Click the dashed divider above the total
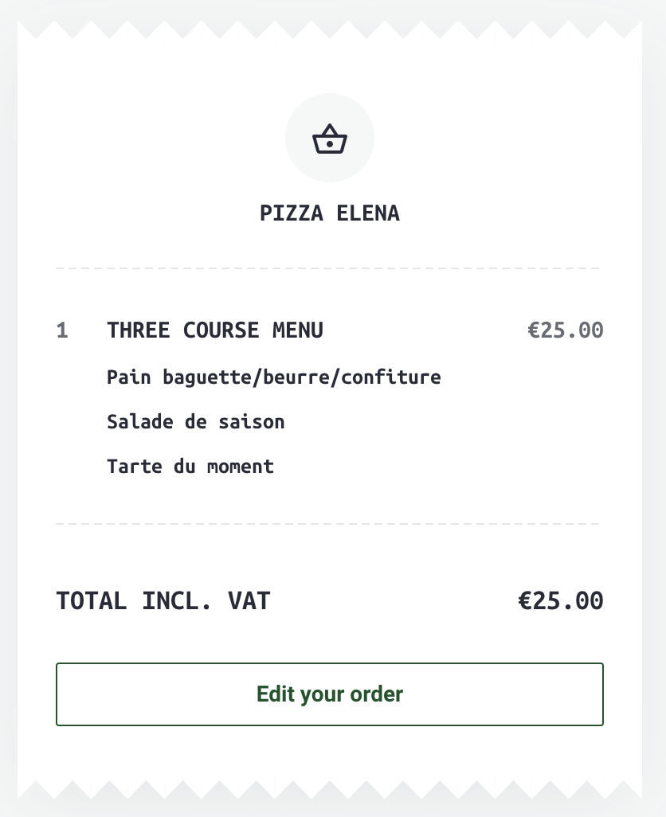The height and width of the screenshot is (817, 666). [x=327, y=524]
